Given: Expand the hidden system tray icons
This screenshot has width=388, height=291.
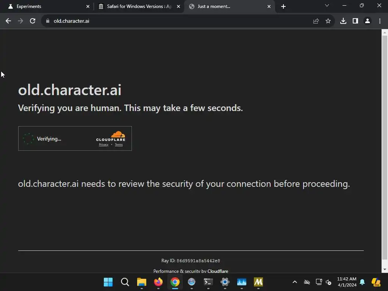Looking at the screenshot, I should [295, 282].
